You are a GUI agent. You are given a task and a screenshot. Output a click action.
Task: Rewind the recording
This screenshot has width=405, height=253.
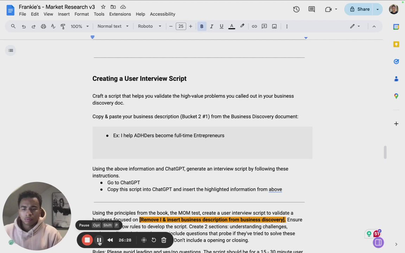point(110,240)
